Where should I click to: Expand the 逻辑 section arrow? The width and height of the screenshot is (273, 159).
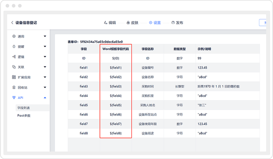[45, 57]
